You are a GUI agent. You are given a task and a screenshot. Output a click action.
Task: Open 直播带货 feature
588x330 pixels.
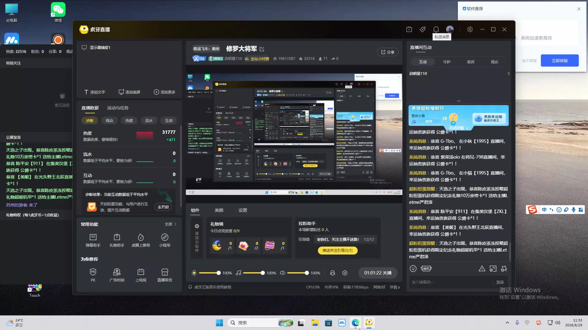click(x=165, y=275)
